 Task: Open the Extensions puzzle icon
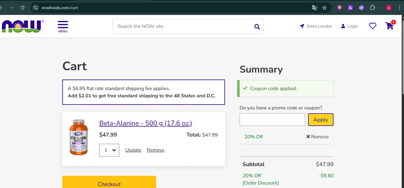click(x=372, y=8)
